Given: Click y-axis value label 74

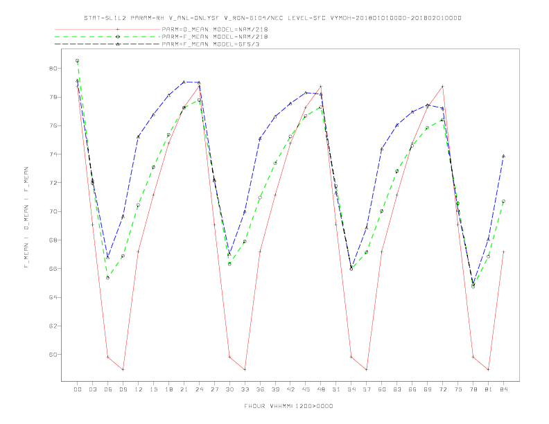Looking at the screenshot, I should tap(53, 154).
